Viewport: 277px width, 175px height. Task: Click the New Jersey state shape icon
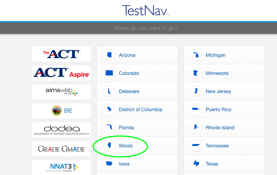click(x=196, y=91)
